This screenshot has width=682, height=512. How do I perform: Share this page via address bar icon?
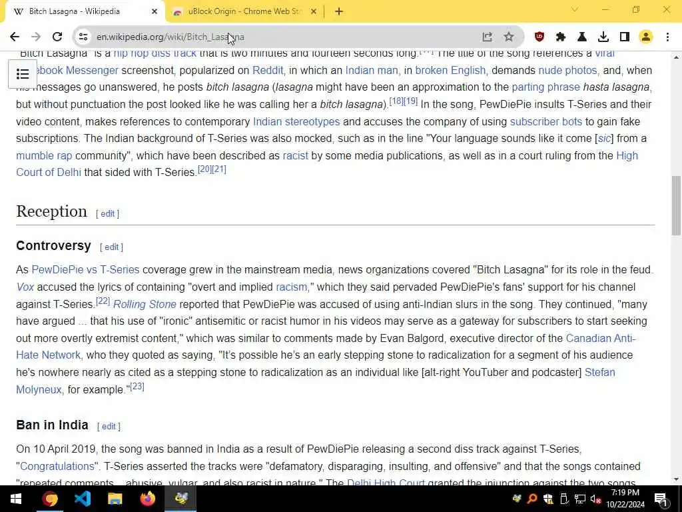click(487, 37)
